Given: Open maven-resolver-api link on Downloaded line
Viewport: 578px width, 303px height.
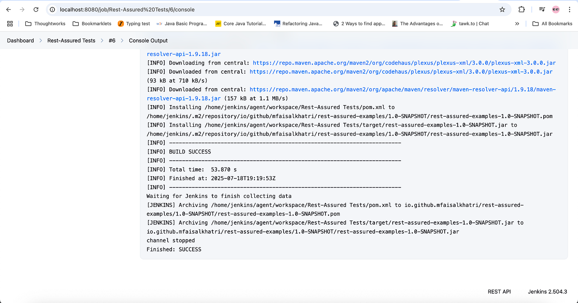Looking at the screenshot, I should (x=403, y=90).
